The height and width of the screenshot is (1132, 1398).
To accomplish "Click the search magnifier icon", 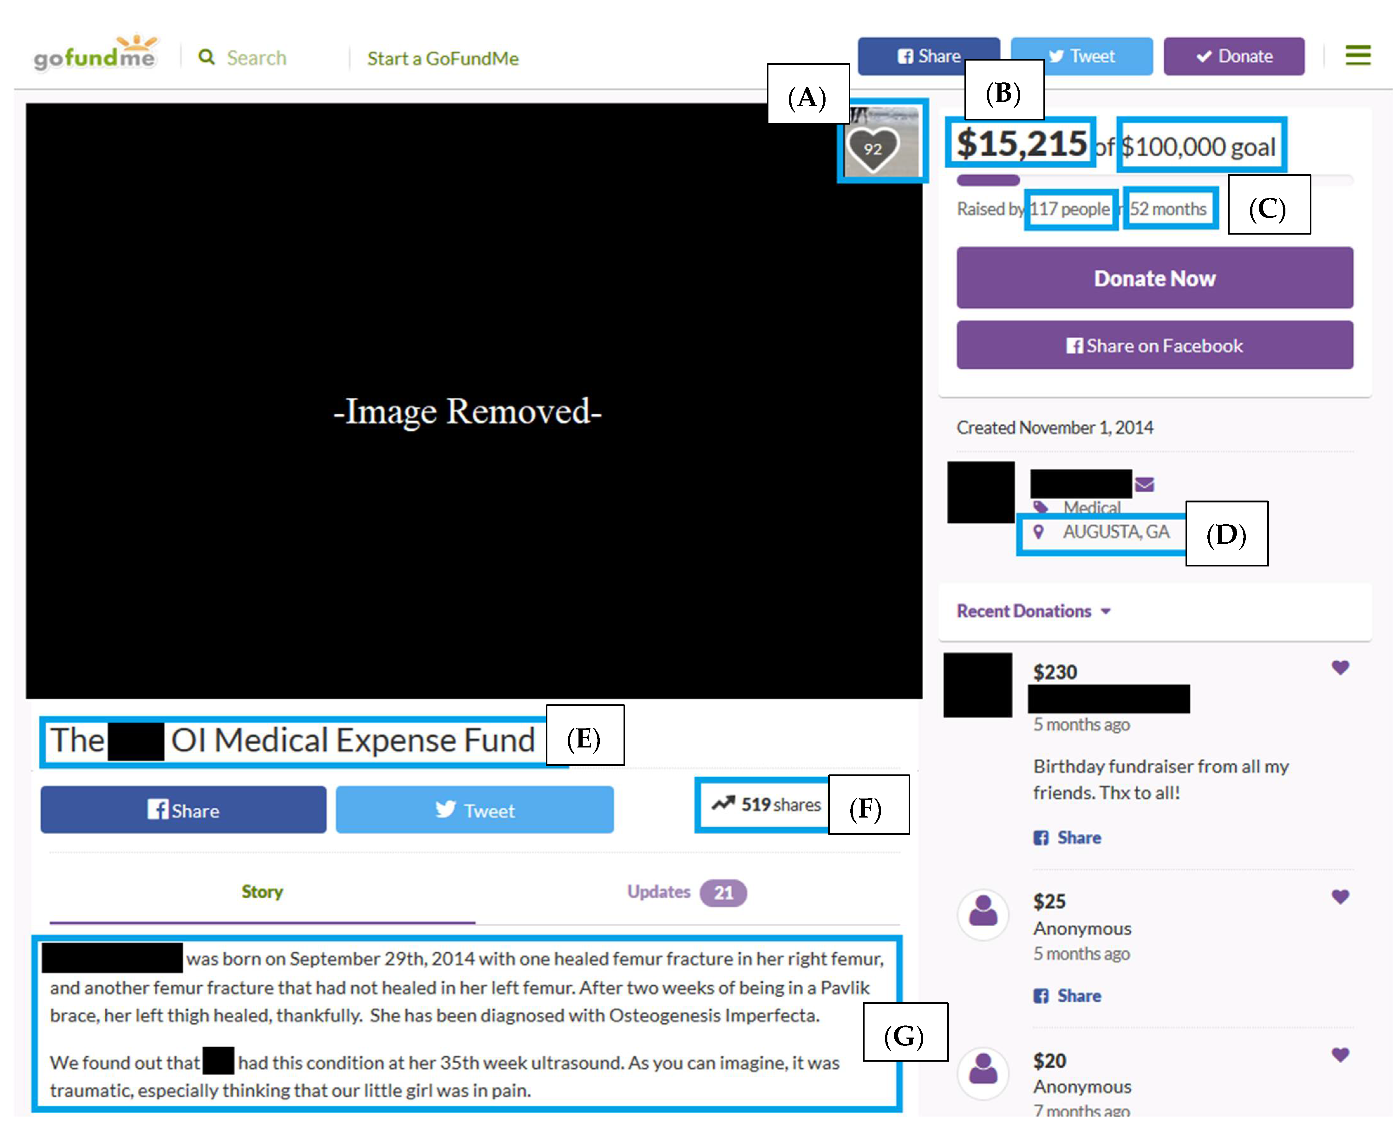I will (x=206, y=57).
